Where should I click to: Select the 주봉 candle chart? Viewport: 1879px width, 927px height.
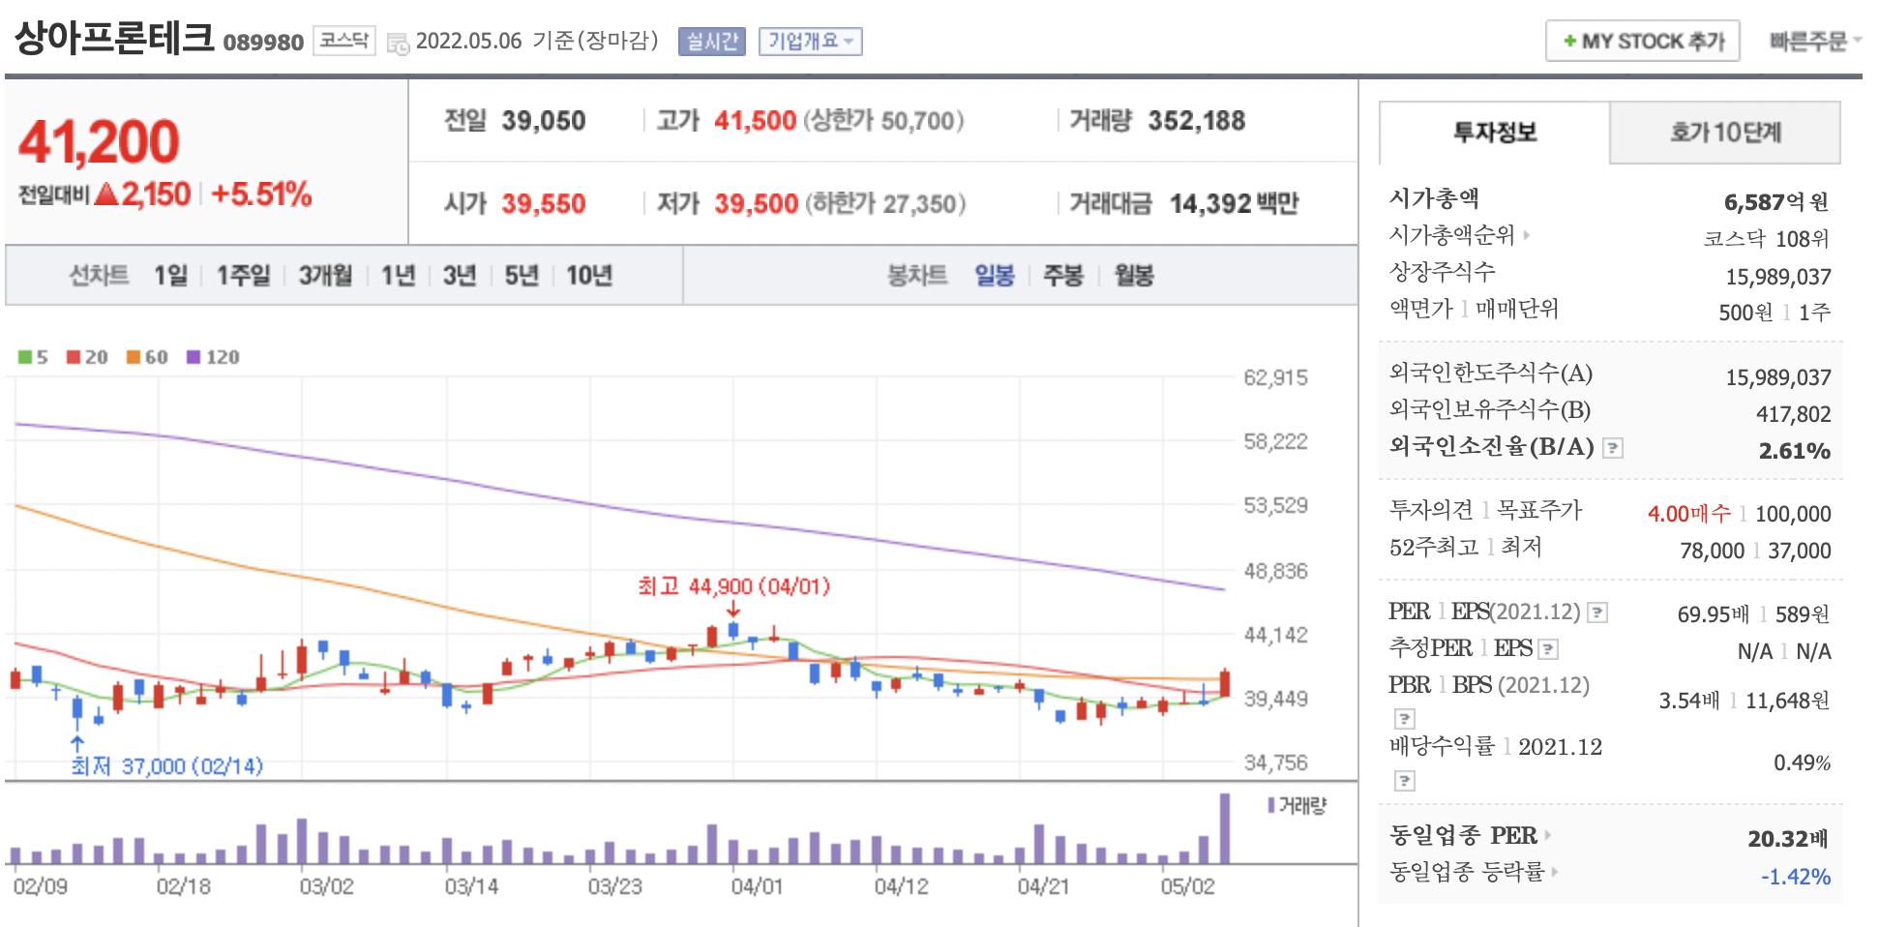1062,276
